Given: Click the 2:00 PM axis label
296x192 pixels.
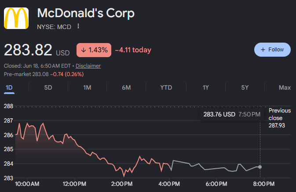Looking at the screenshot, I should (122, 184).
